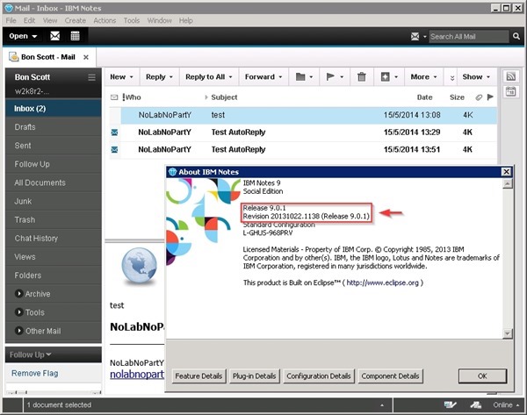Click the flag column header icon
This screenshot has width=527, height=415.
(x=490, y=97)
